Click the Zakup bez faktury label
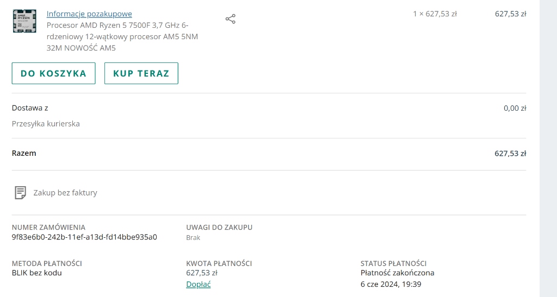 click(65, 192)
